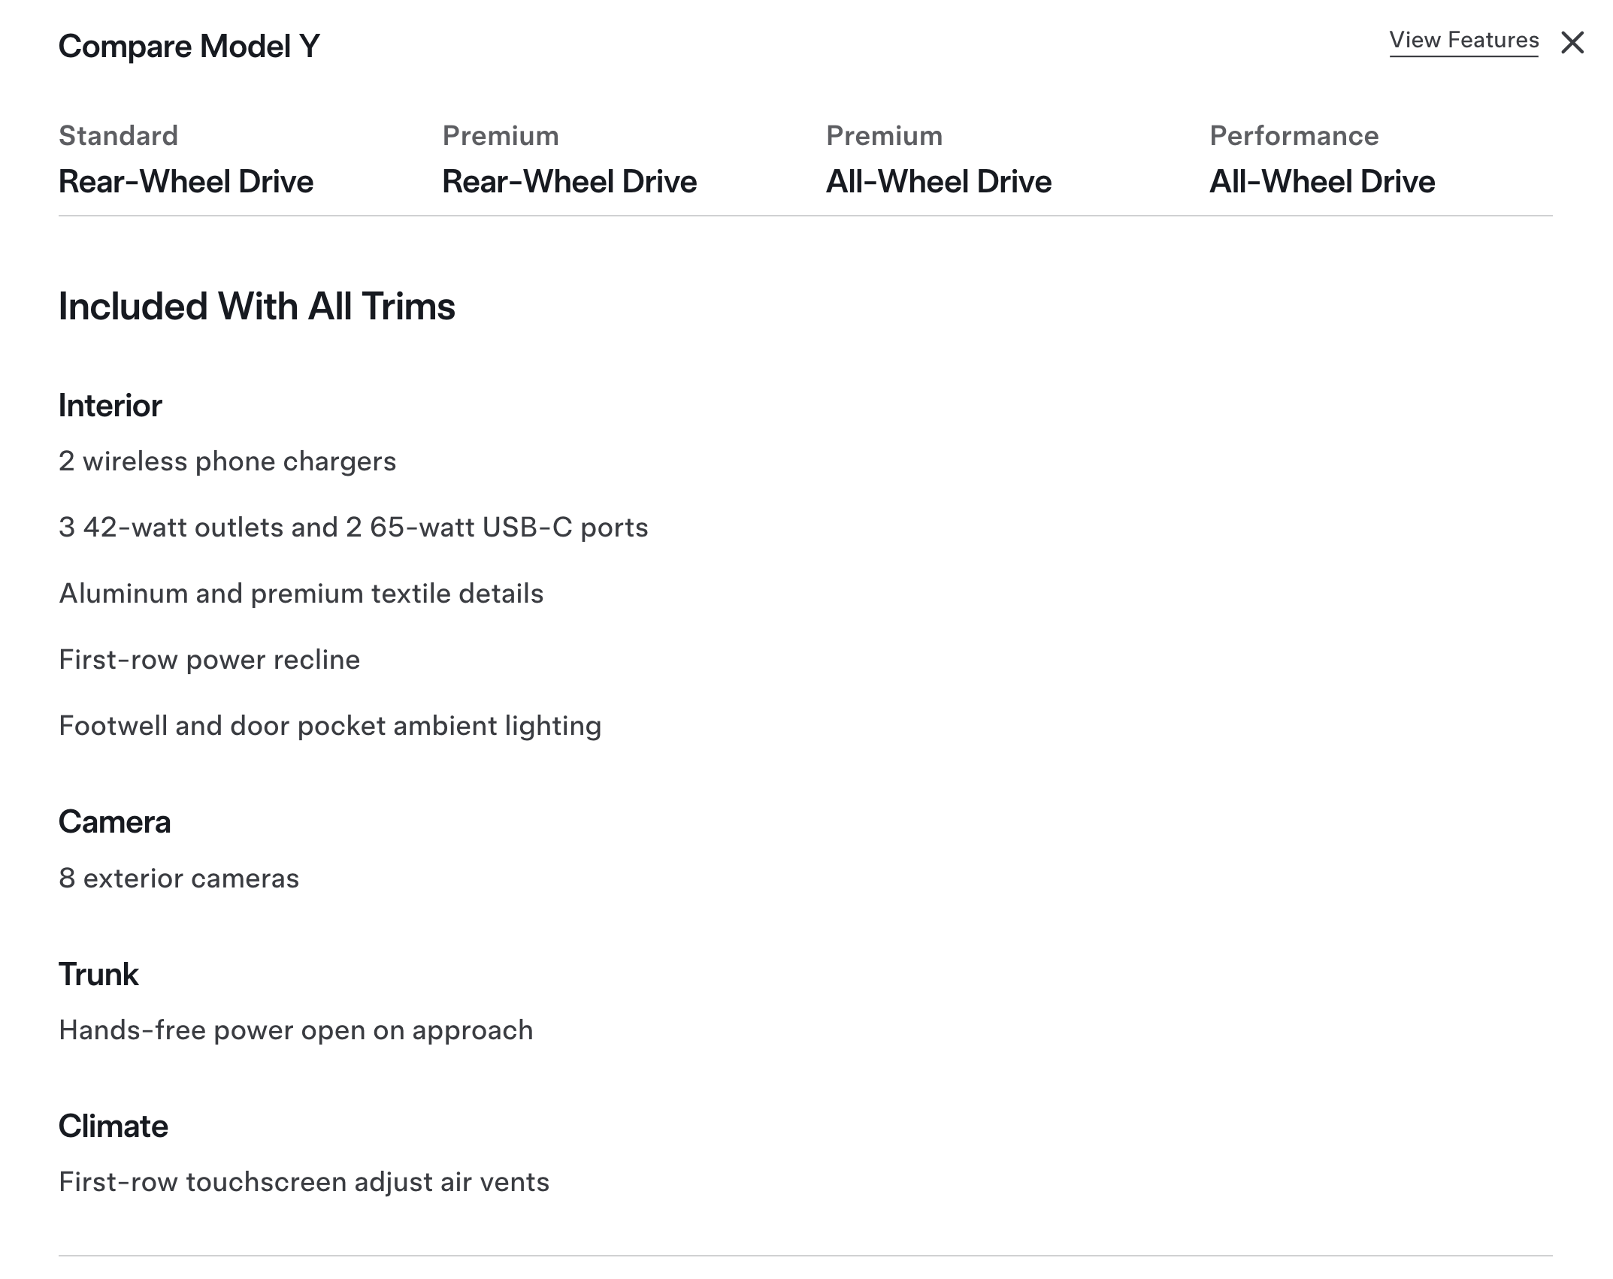Click the 8 exterior cameras item
The height and width of the screenshot is (1279, 1613).
click(179, 878)
